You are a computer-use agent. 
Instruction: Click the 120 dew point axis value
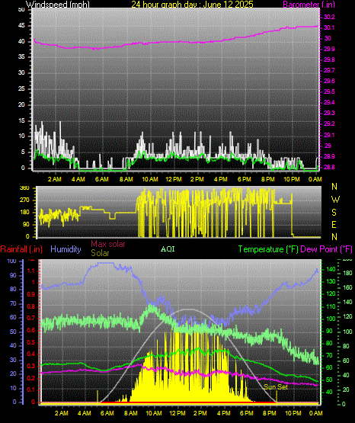[x=347, y=317]
